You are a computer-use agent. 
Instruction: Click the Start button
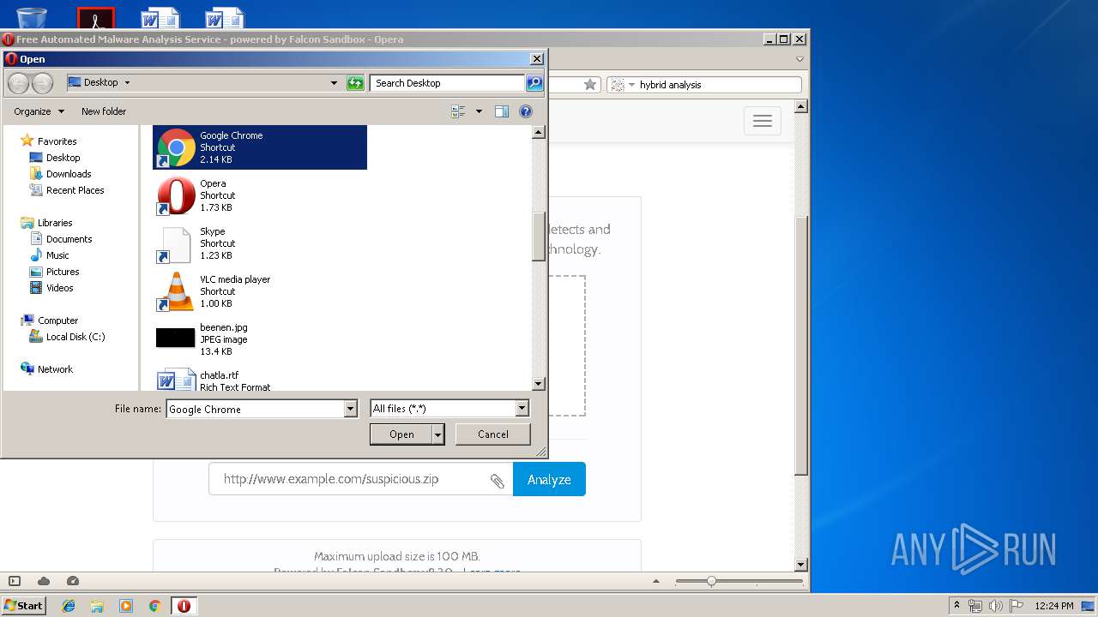24,605
